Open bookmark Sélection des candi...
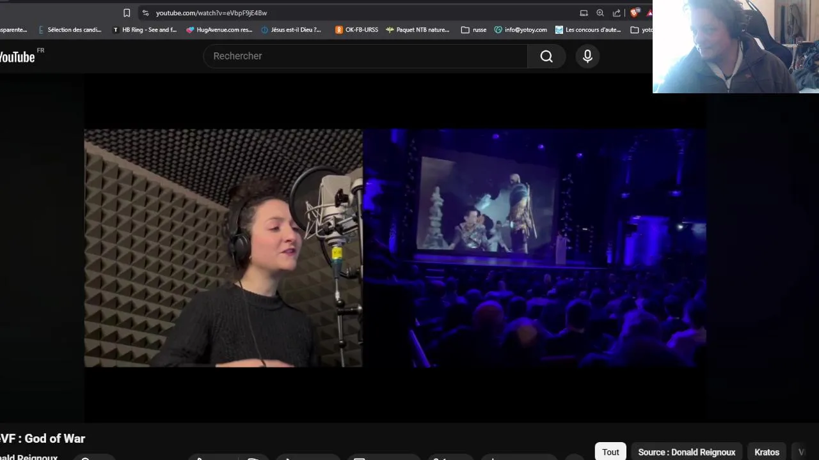 [70, 29]
